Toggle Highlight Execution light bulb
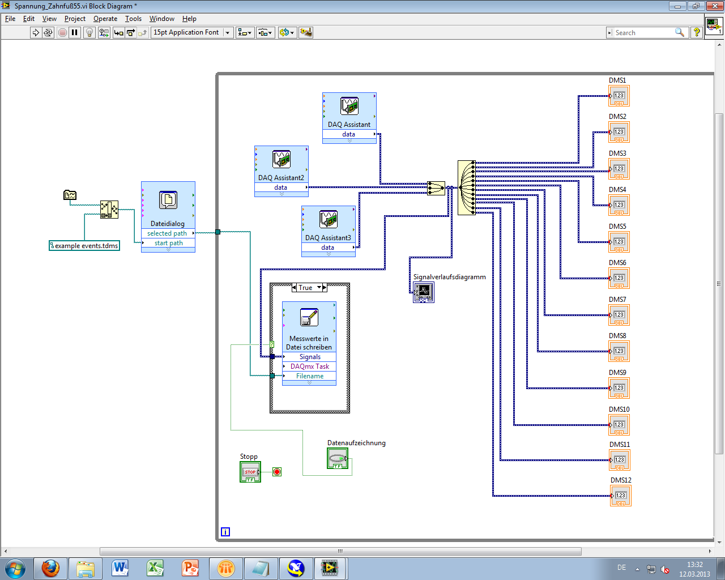The image size is (725, 580). point(89,33)
